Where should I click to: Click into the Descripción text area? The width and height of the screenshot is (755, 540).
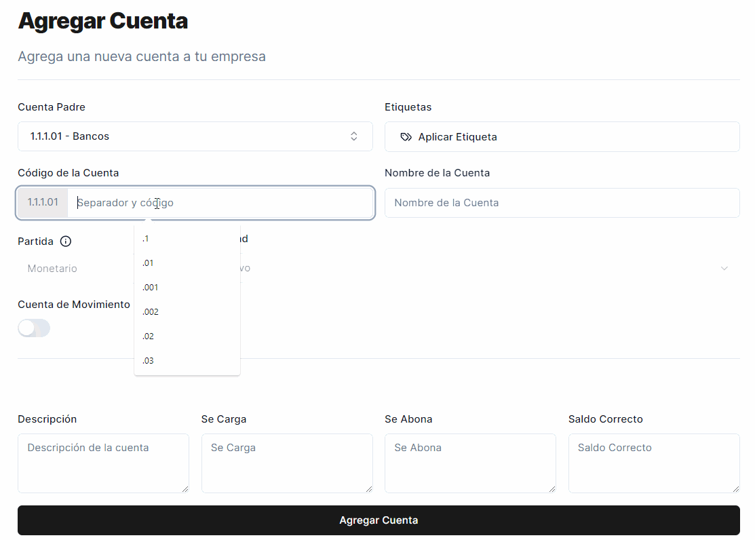(103, 463)
